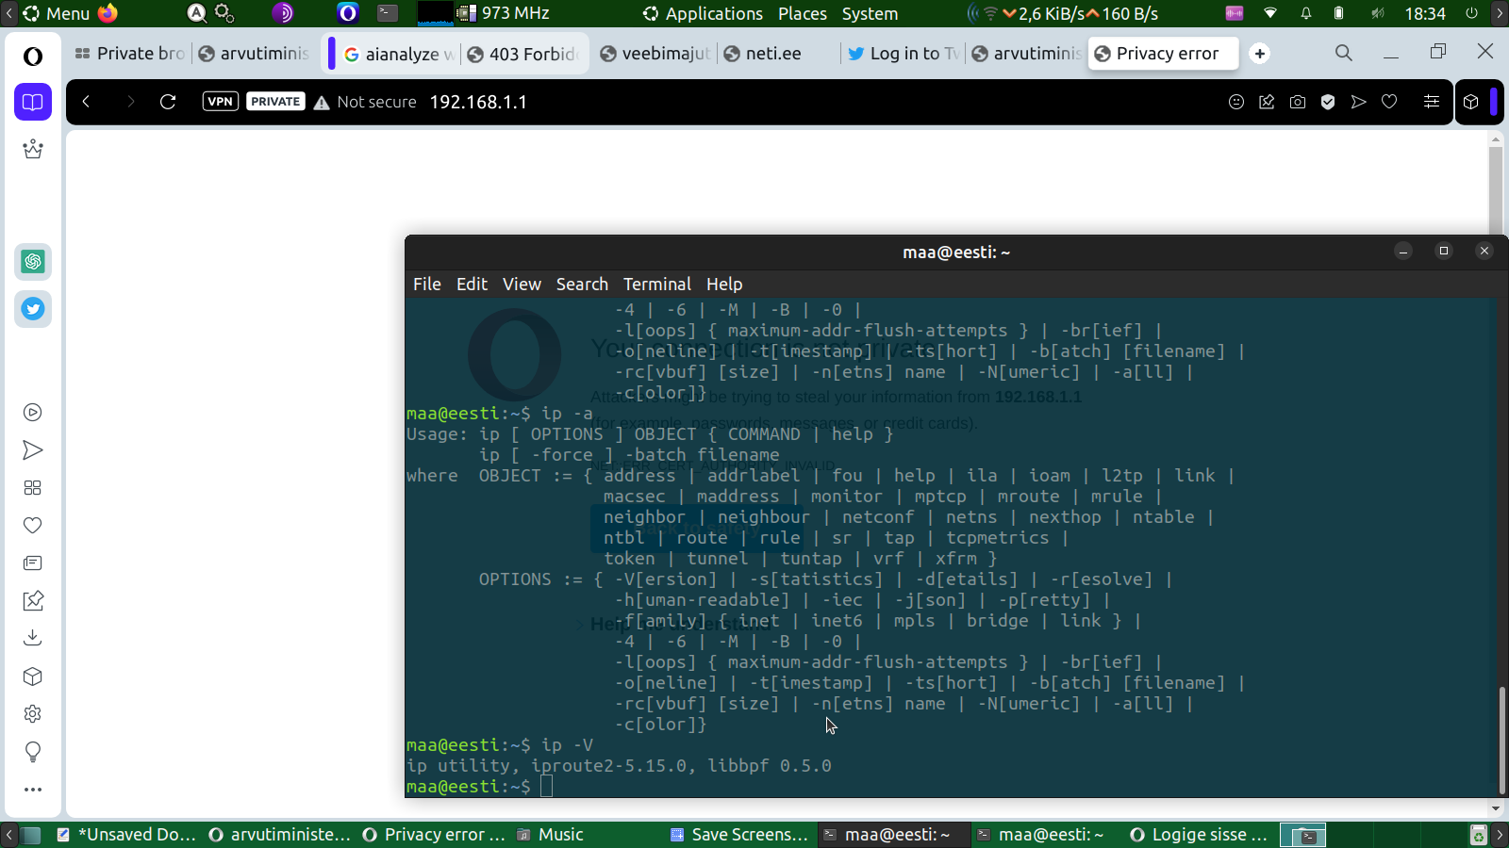Click the edit pencil icon in address bar
This screenshot has width=1509, height=848.
tap(1267, 102)
